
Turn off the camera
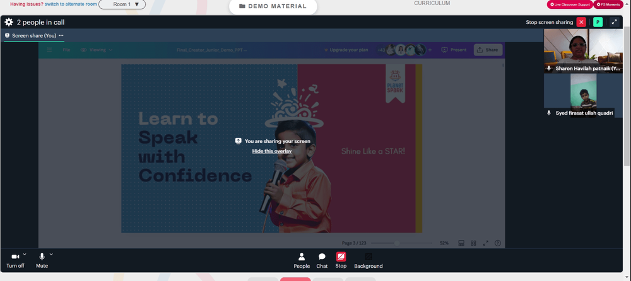pos(15,260)
